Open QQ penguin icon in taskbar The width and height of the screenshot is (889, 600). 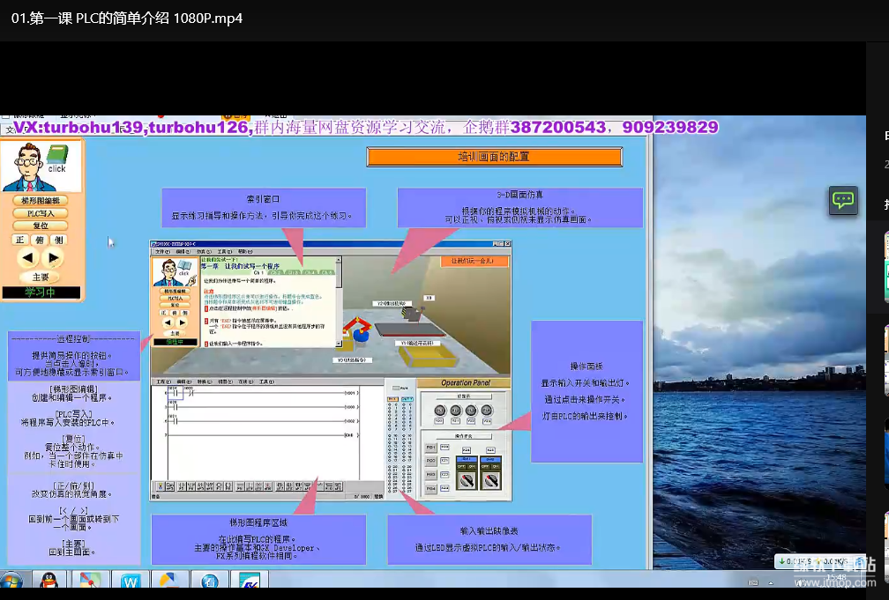pyautogui.click(x=49, y=581)
